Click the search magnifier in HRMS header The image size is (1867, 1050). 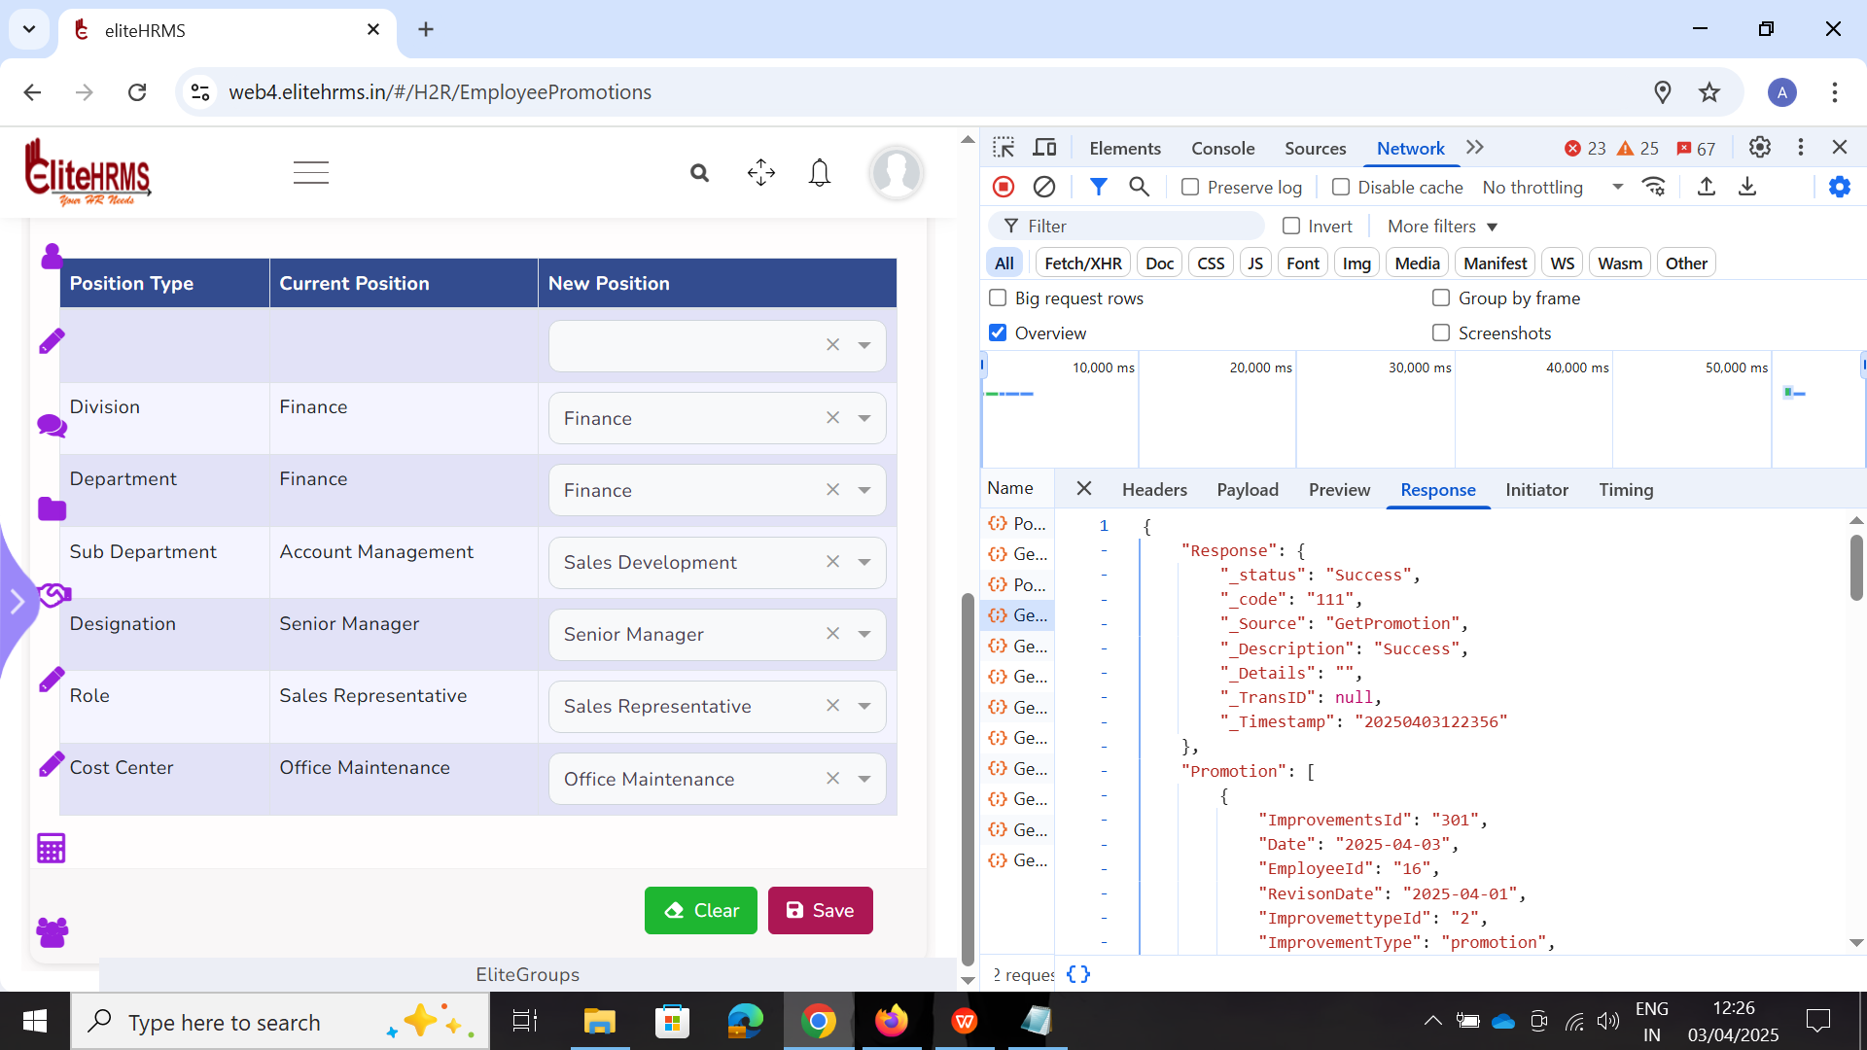click(x=699, y=173)
